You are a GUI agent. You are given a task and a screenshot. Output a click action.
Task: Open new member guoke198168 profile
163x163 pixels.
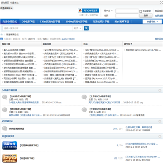tap(68, 39)
